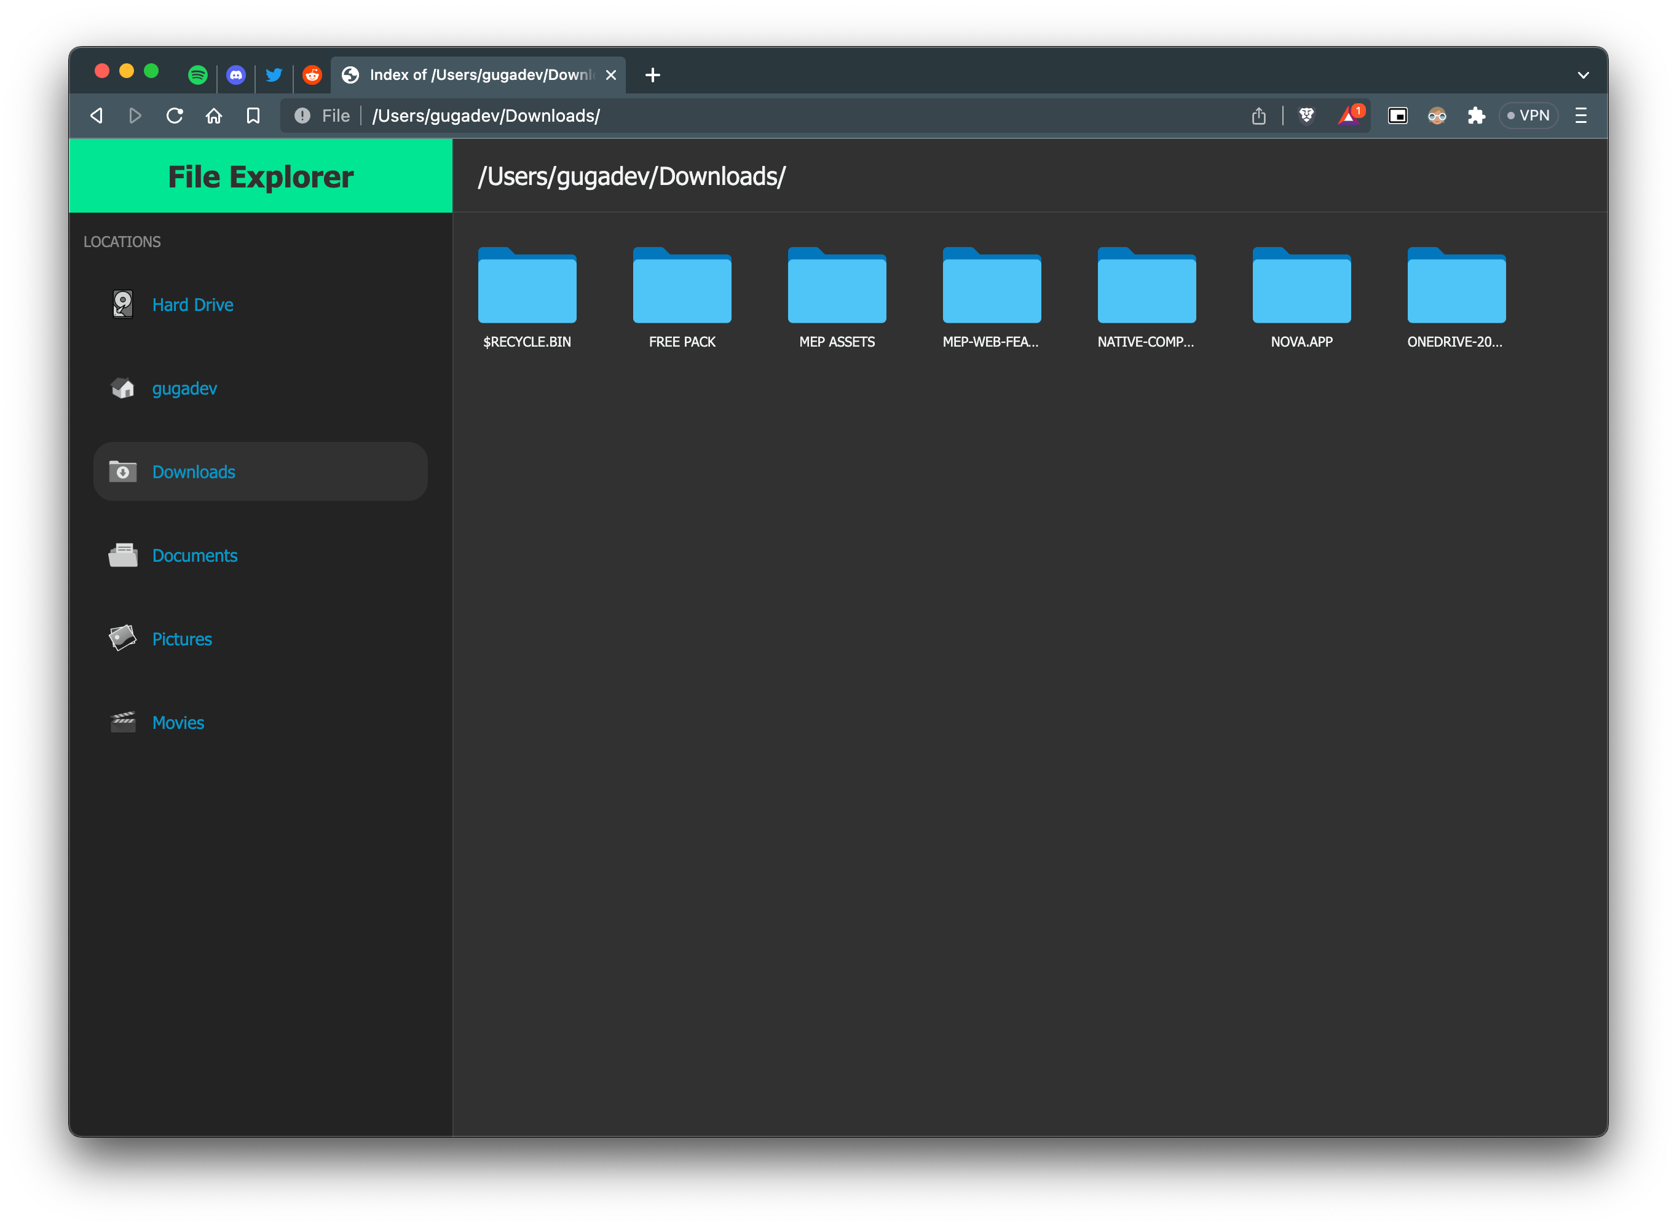
Task: Select the Pictures location
Action: pos(181,639)
